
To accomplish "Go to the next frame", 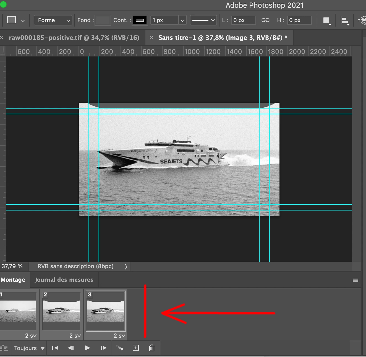I will click(103, 348).
